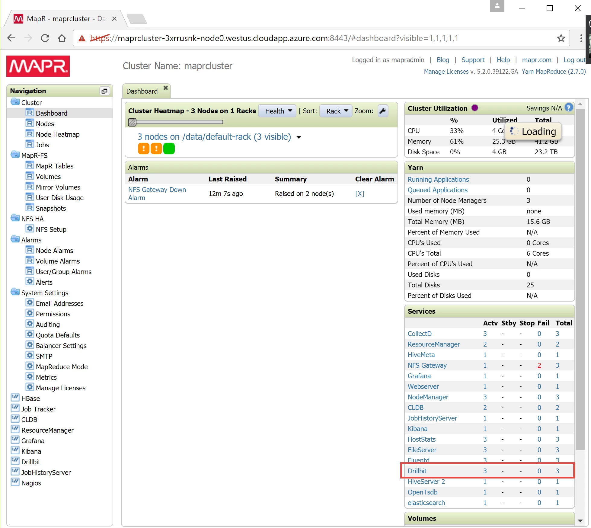The height and width of the screenshot is (528, 591).
Task: Open Snapshots view
Action: pos(51,208)
